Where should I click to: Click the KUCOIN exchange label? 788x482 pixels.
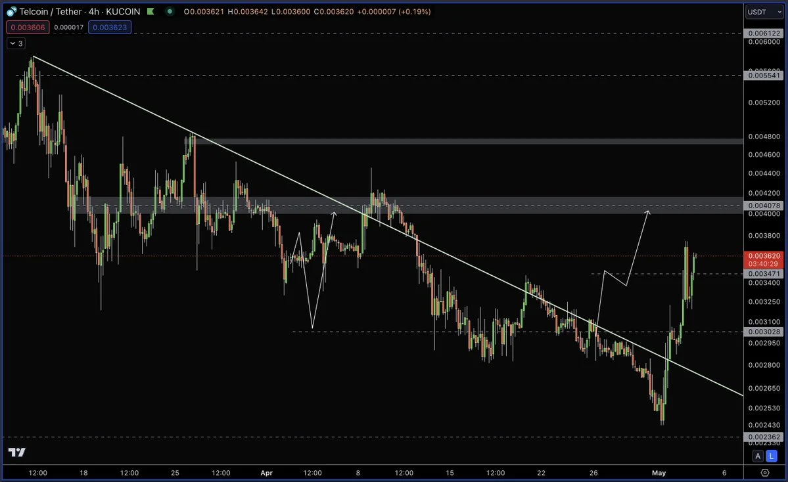[x=123, y=11]
